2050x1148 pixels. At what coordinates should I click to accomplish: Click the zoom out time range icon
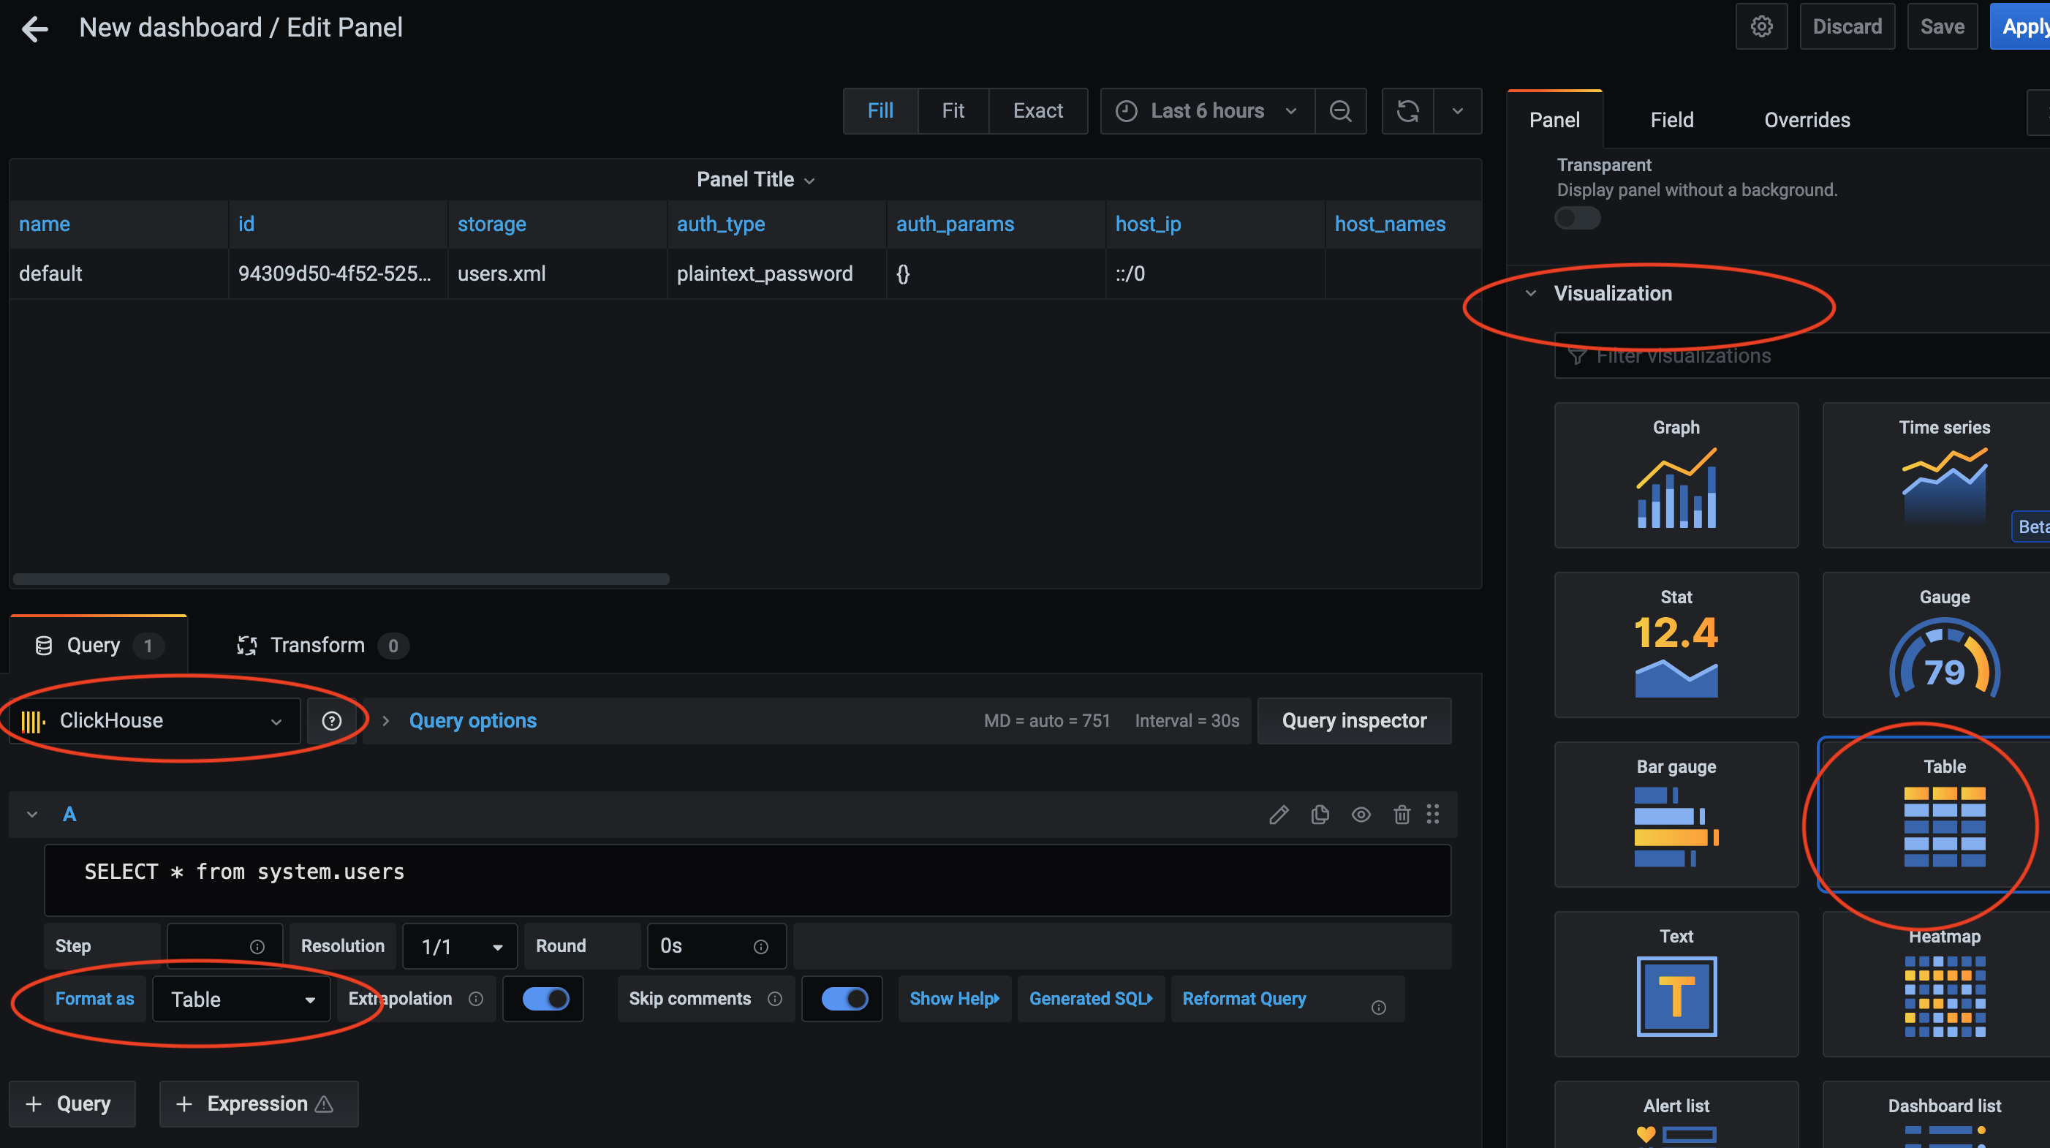pyautogui.click(x=1340, y=111)
